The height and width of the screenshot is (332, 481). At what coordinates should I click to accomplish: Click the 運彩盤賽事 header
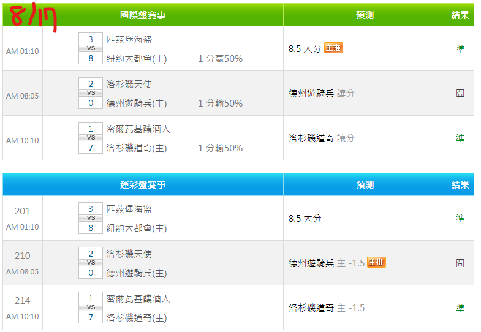[143, 185]
